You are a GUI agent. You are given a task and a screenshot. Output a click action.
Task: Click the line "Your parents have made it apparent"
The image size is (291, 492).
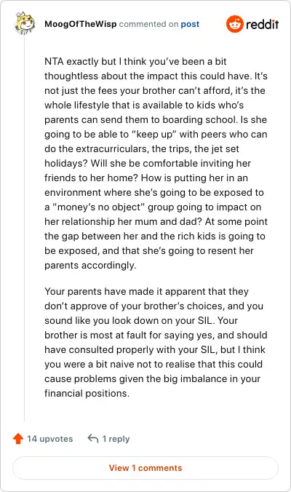tap(146, 291)
